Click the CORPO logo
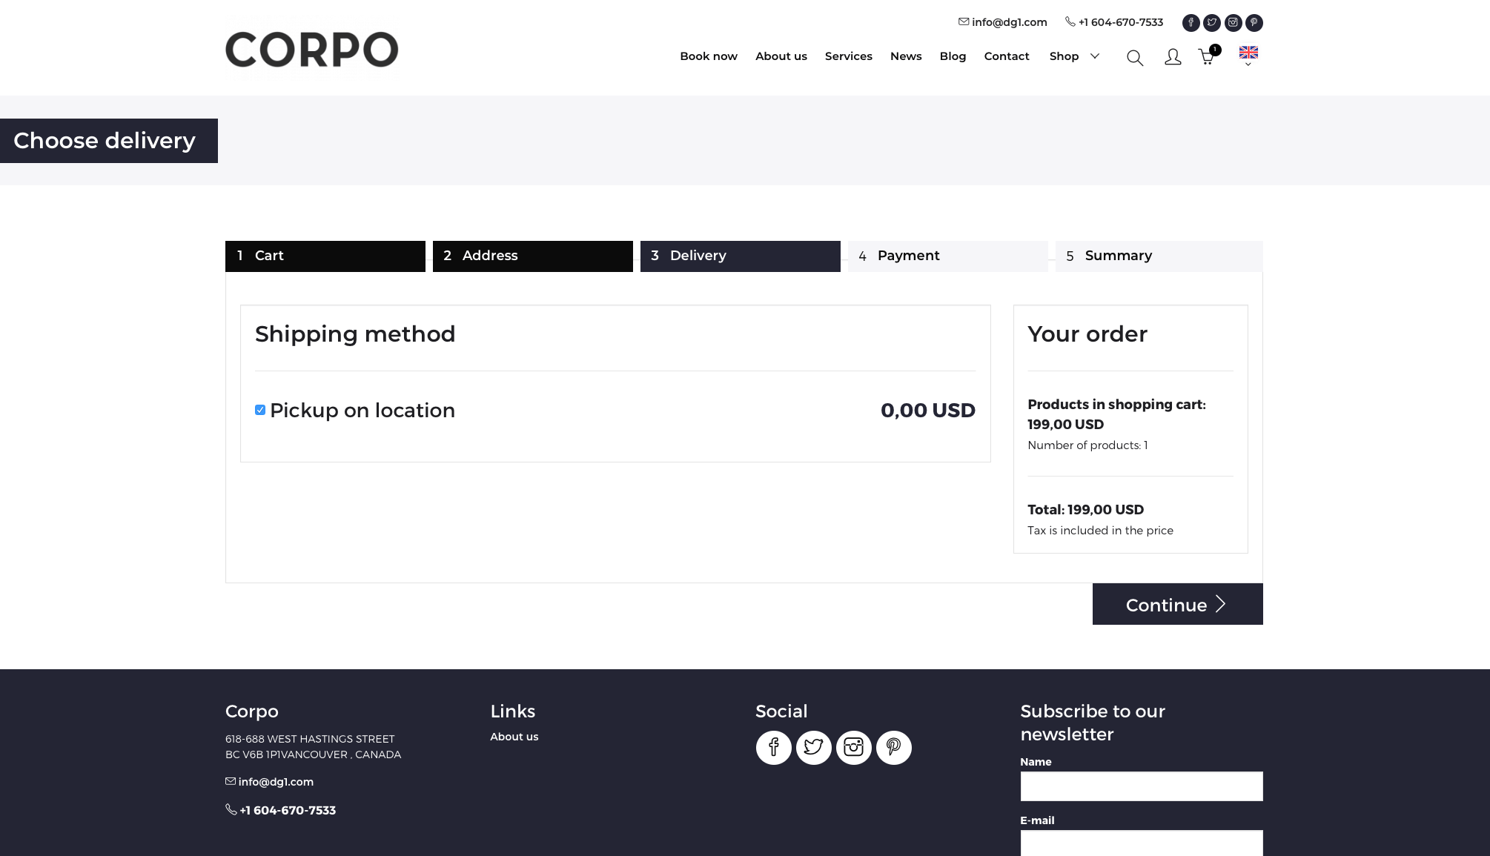 (311, 50)
